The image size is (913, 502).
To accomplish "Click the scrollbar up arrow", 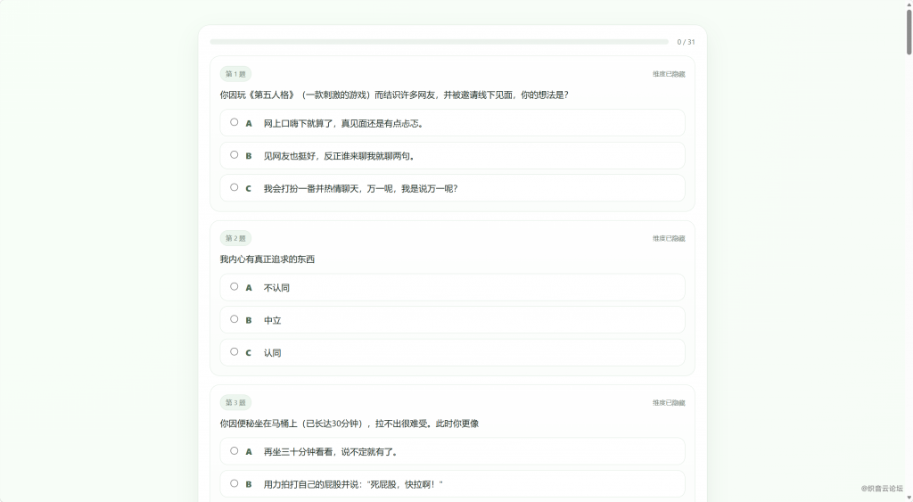I will pyautogui.click(x=909, y=4).
